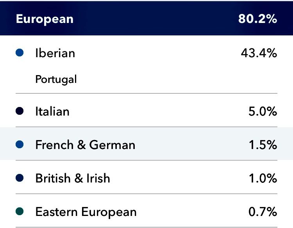This screenshot has height=228, width=293.
Task: Click the European heading text
Action: (45, 19)
